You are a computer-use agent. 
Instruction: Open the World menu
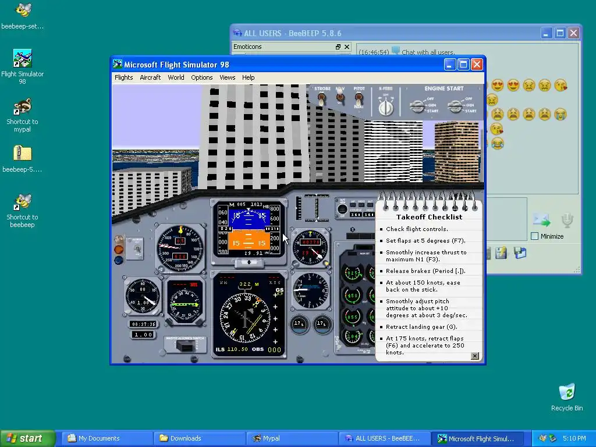coord(176,77)
